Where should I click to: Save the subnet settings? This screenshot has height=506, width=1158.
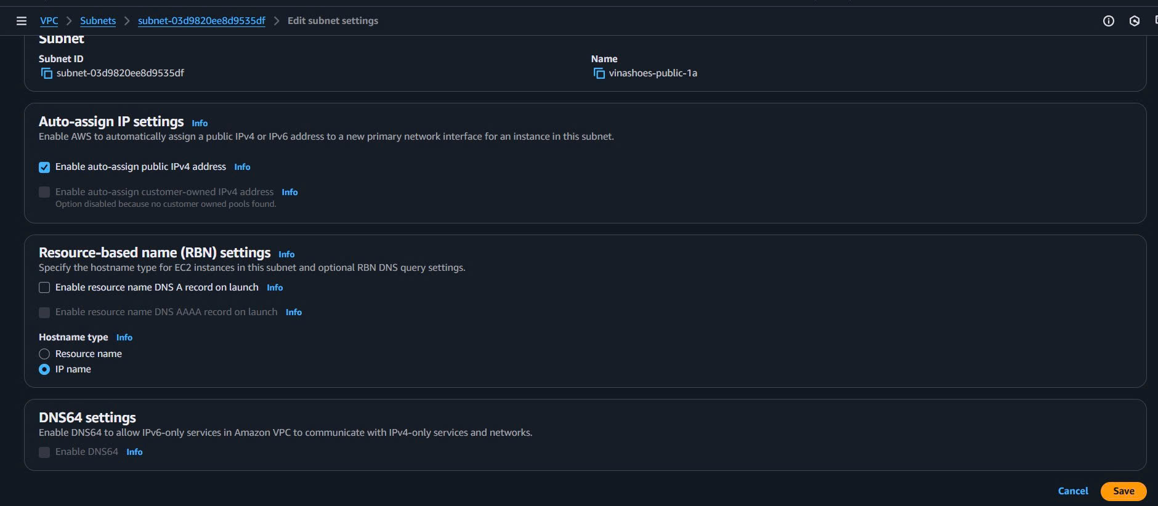click(1124, 491)
